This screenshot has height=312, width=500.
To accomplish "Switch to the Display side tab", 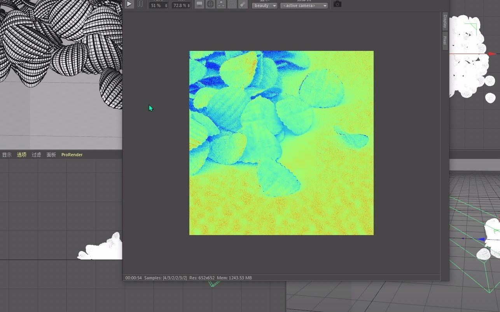I will 444,21.
